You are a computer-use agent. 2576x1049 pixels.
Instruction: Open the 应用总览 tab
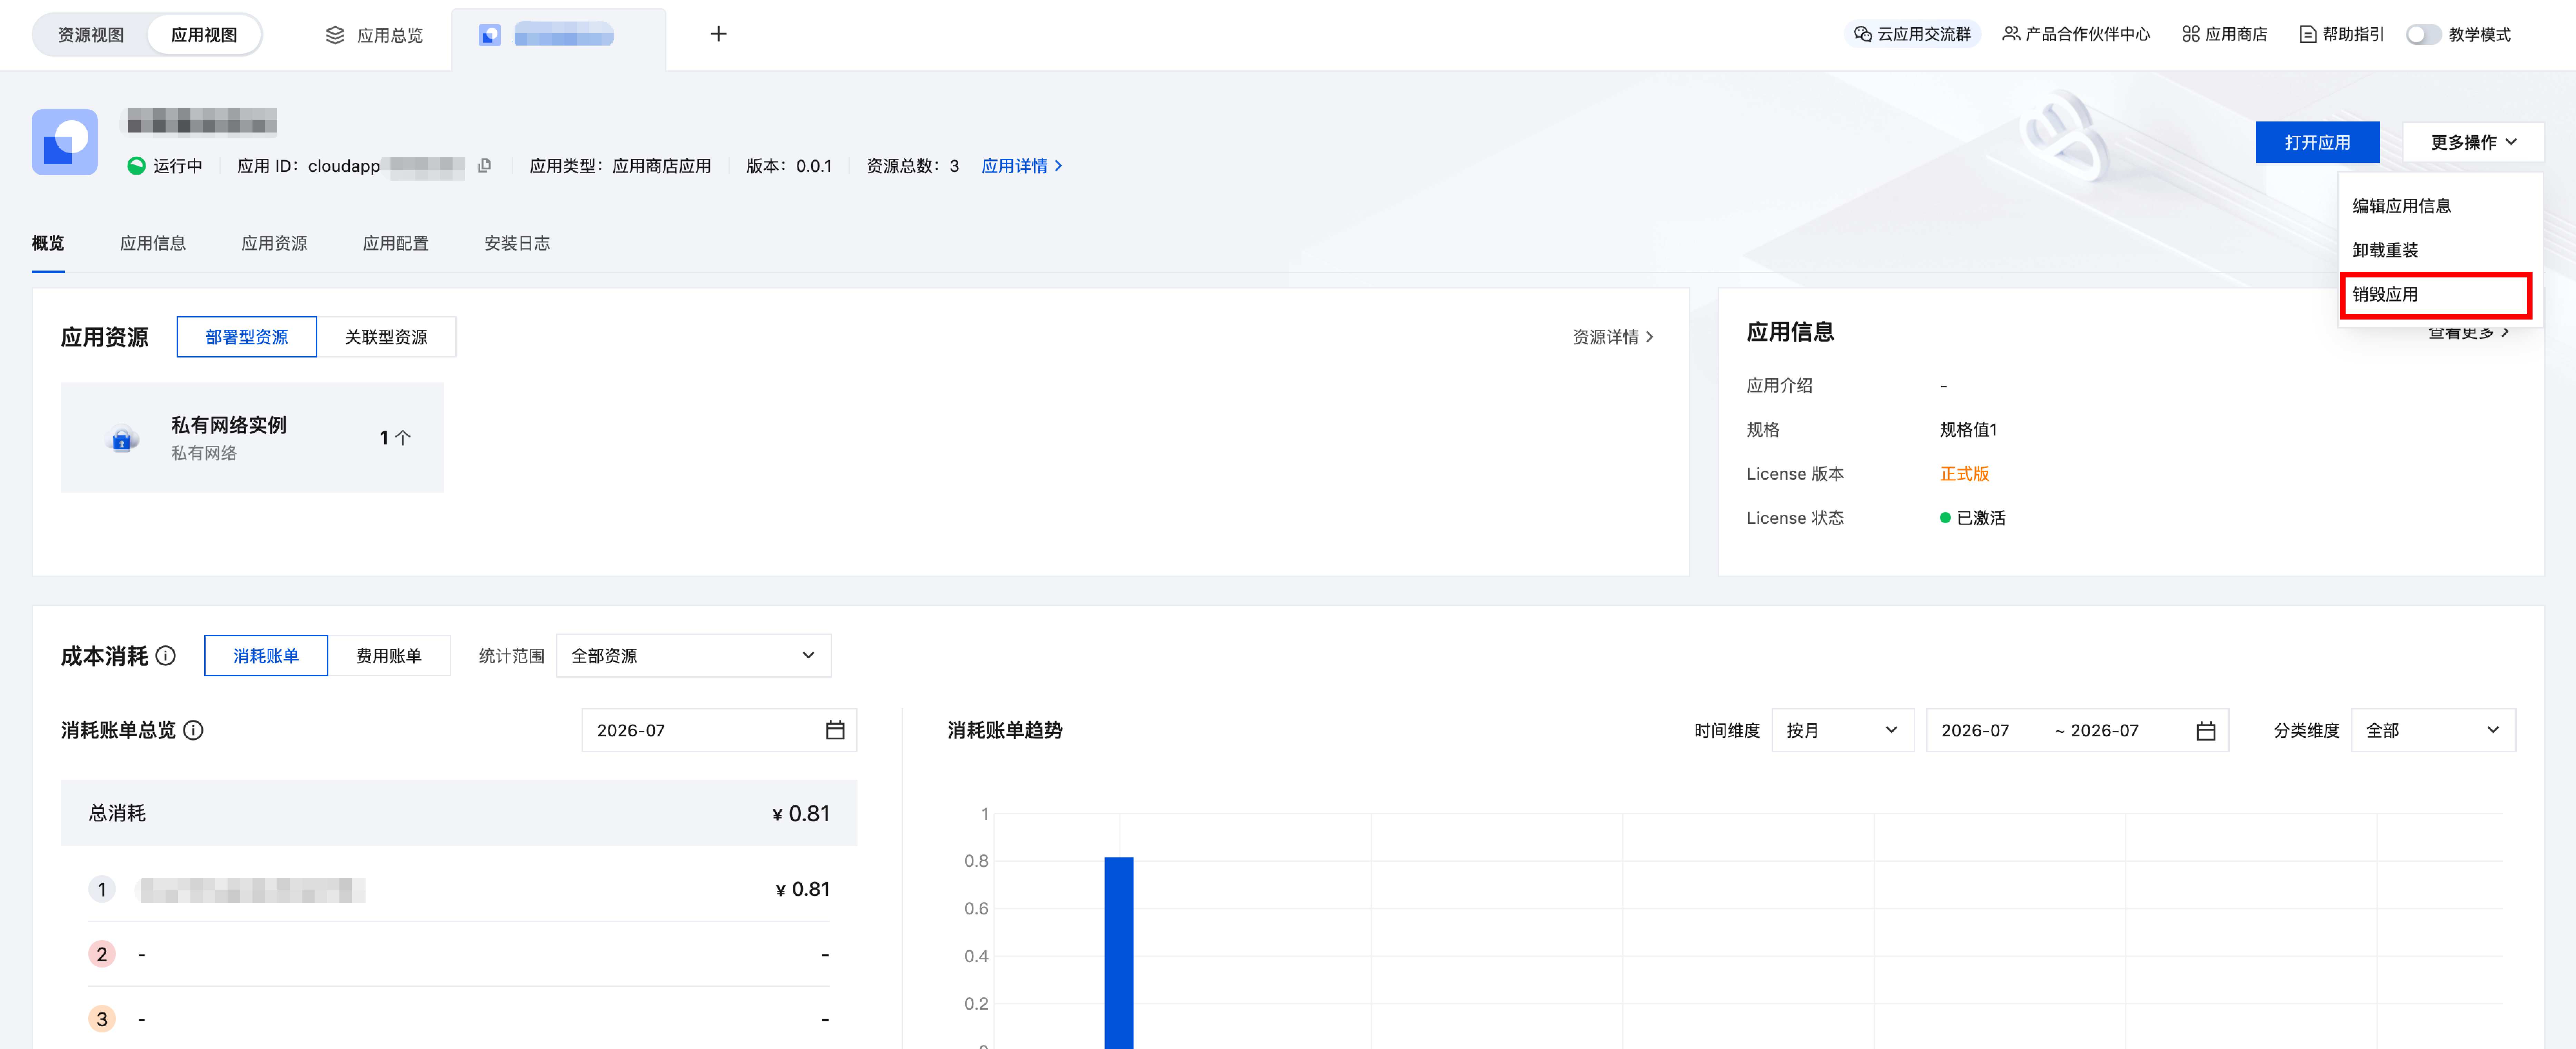pyautogui.click(x=375, y=35)
